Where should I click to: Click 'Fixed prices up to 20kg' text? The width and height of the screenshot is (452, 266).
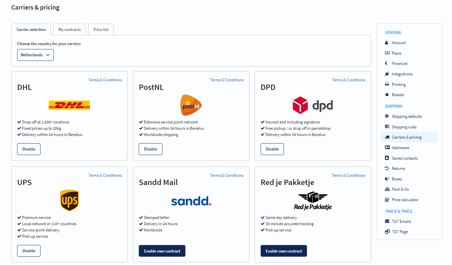coord(42,128)
